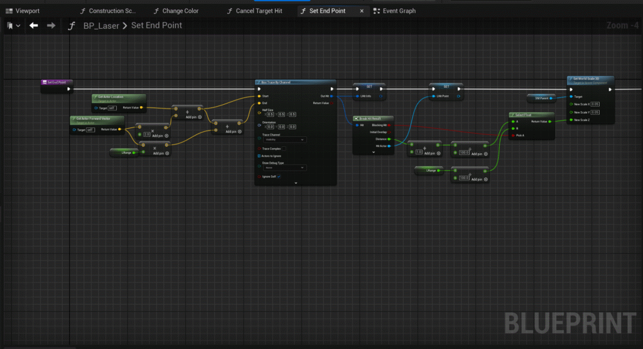The image size is (643, 349).
Task: Edit Half Size Y value field
Action: click(281, 114)
